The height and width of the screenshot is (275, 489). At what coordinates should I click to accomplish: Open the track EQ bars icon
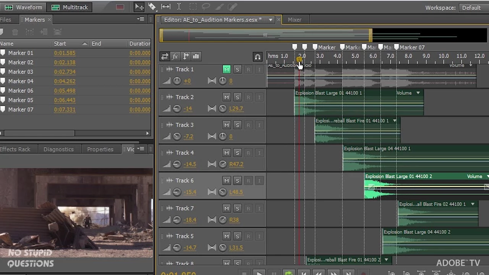[x=196, y=56]
